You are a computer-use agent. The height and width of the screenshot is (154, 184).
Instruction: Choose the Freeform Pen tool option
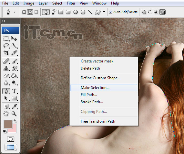point(54,12)
